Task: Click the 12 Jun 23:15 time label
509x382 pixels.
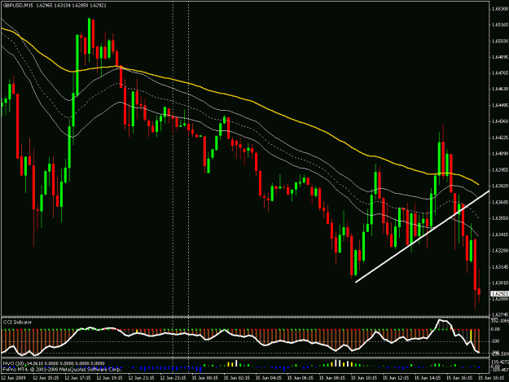Action: [173, 378]
